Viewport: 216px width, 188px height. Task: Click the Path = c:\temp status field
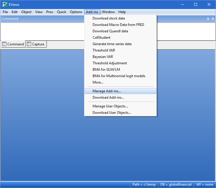[x=144, y=185]
